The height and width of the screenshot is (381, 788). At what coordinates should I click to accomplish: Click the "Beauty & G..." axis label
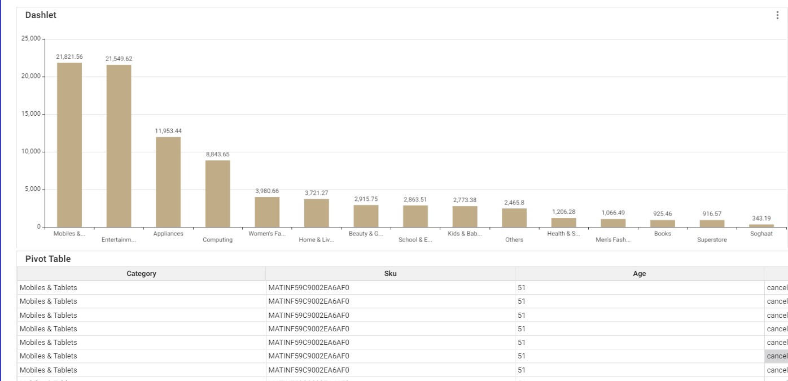(366, 234)
